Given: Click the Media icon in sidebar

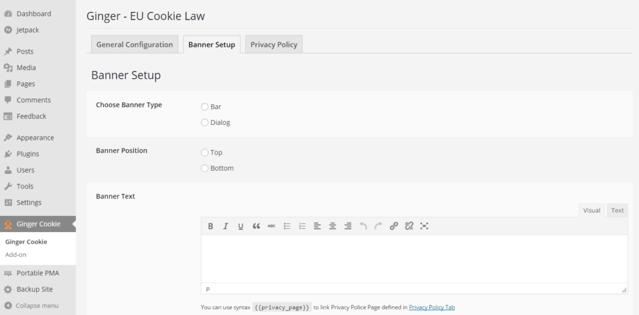Looking at the screenshot, I should (x=7, y=67).
